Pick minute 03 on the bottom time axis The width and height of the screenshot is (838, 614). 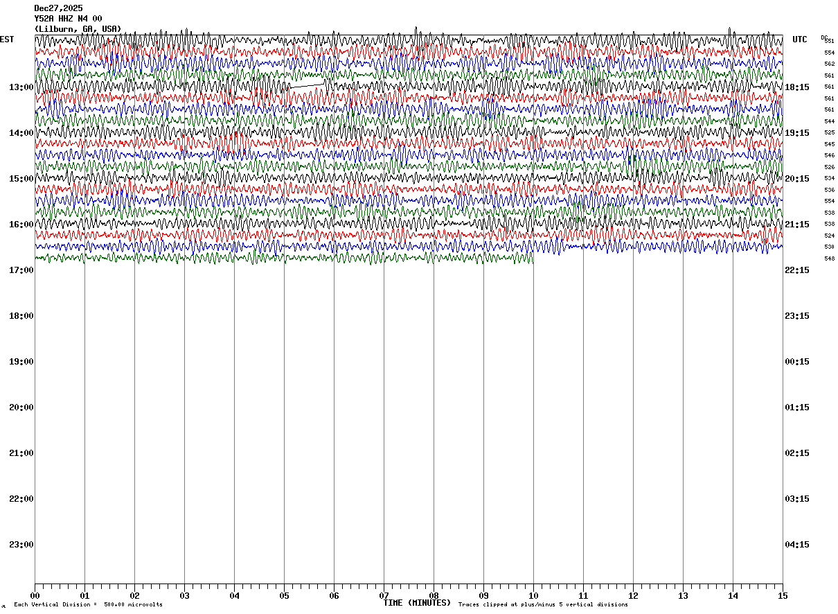(x=184, y=595)
